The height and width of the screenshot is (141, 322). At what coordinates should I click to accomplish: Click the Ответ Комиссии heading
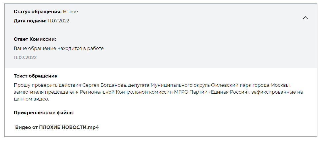point(35,39)
